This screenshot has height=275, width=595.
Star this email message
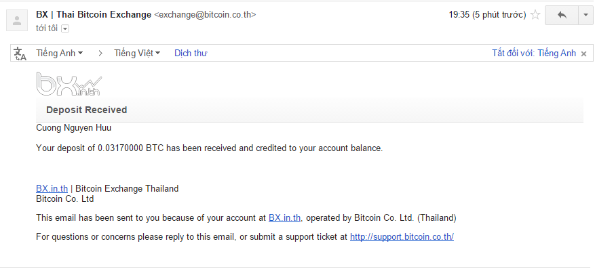(535, 15)
